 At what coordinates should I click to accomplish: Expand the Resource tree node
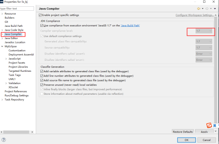2,14
